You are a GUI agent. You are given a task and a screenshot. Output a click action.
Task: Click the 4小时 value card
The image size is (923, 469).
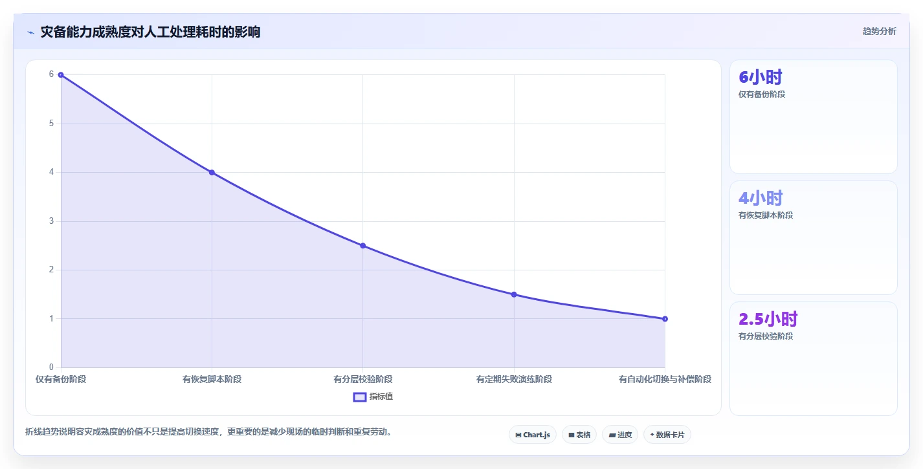813,237
